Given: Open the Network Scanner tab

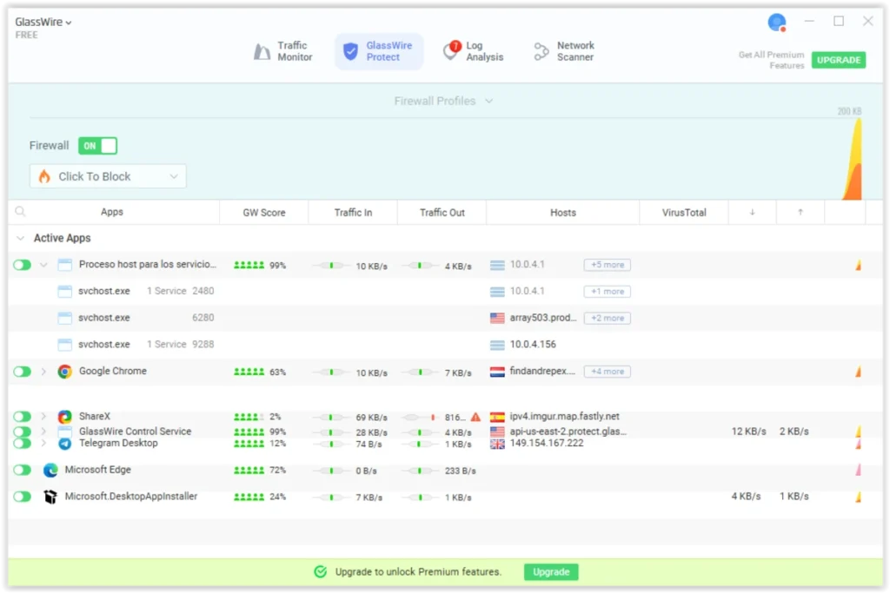Looking at the screenshot, I should point(564,51).
